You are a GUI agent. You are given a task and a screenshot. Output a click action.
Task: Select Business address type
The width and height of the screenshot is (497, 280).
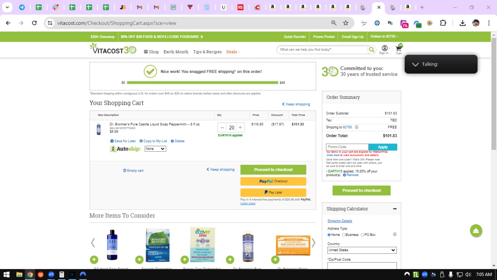coord(344,235)
